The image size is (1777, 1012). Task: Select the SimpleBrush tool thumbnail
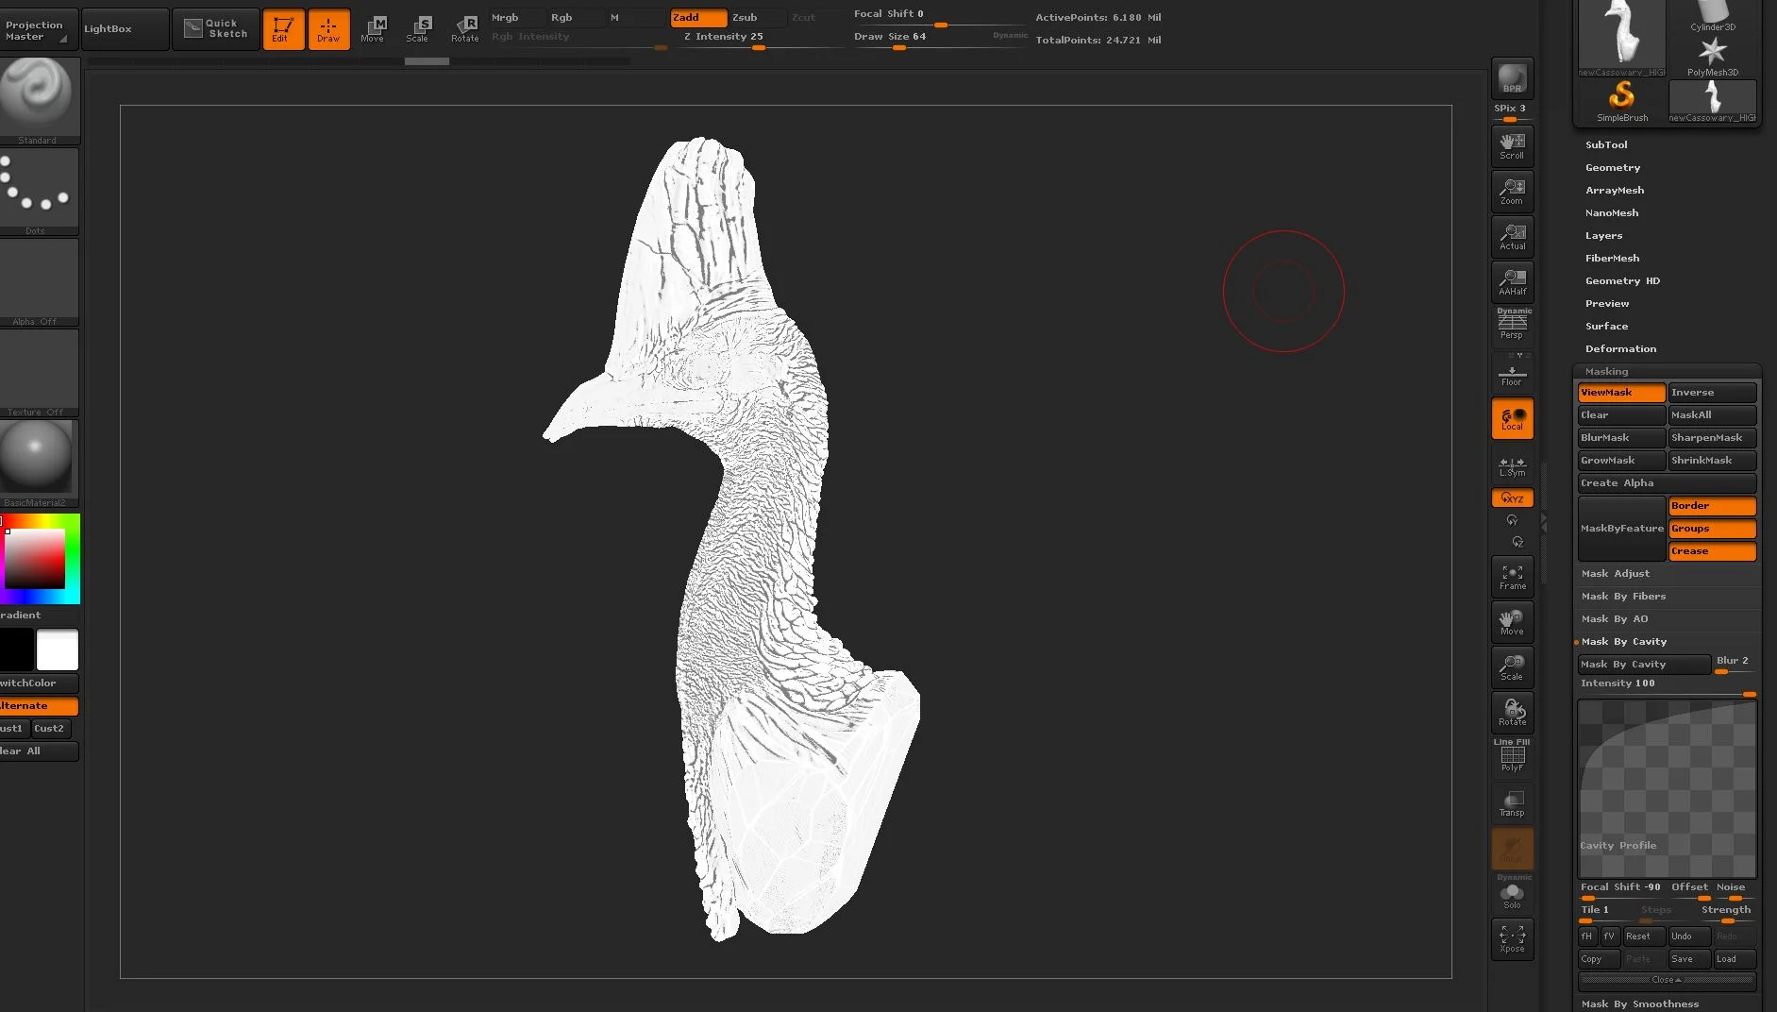1621,102
